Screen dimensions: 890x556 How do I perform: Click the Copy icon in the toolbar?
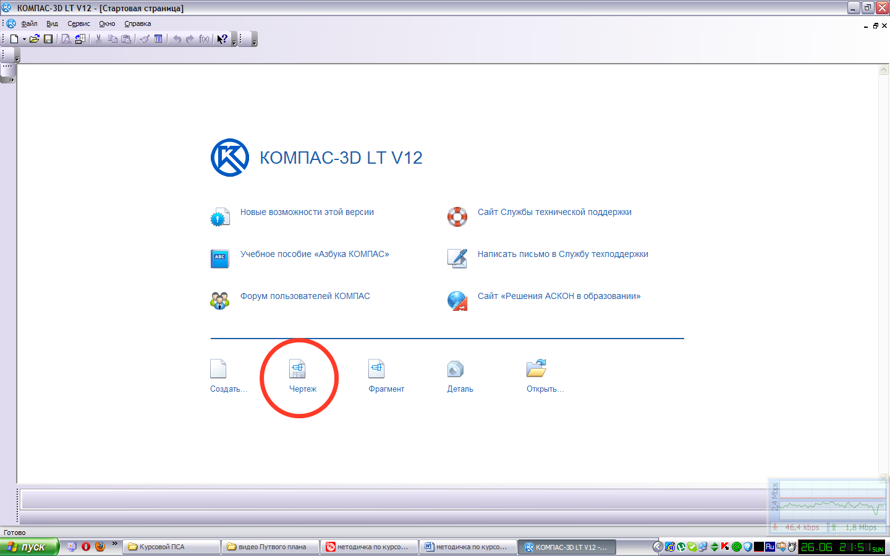click(x=112, y=39)
